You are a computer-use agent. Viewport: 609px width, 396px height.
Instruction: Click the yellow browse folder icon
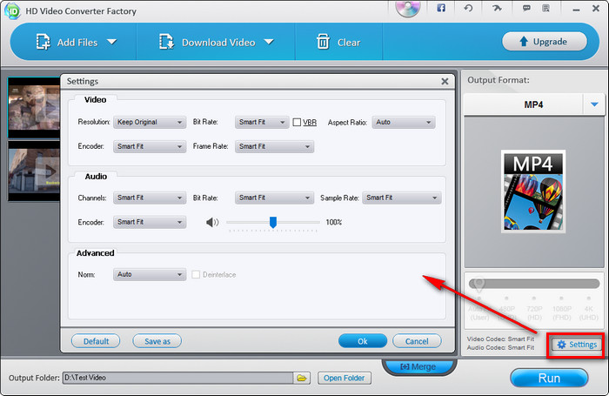302,378
